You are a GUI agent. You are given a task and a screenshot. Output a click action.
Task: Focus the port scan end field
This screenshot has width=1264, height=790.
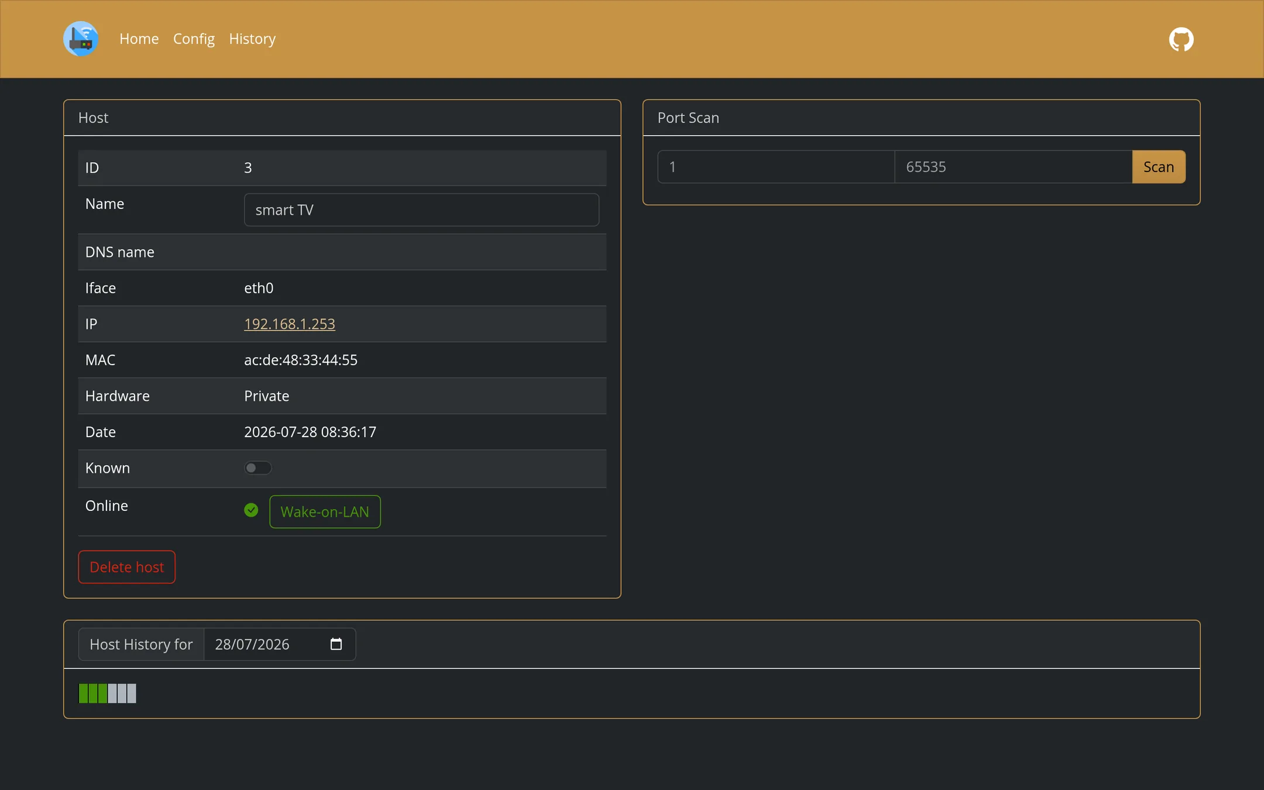coord(1014,167)
